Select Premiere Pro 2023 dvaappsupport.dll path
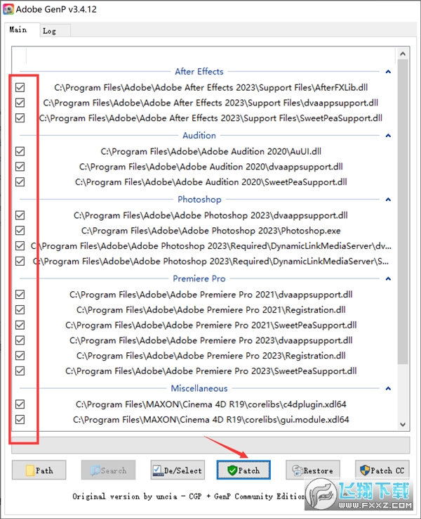The image size is (421, 519). (x=211, y=340)
